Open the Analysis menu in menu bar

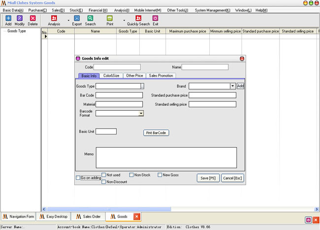coord(122,10)
